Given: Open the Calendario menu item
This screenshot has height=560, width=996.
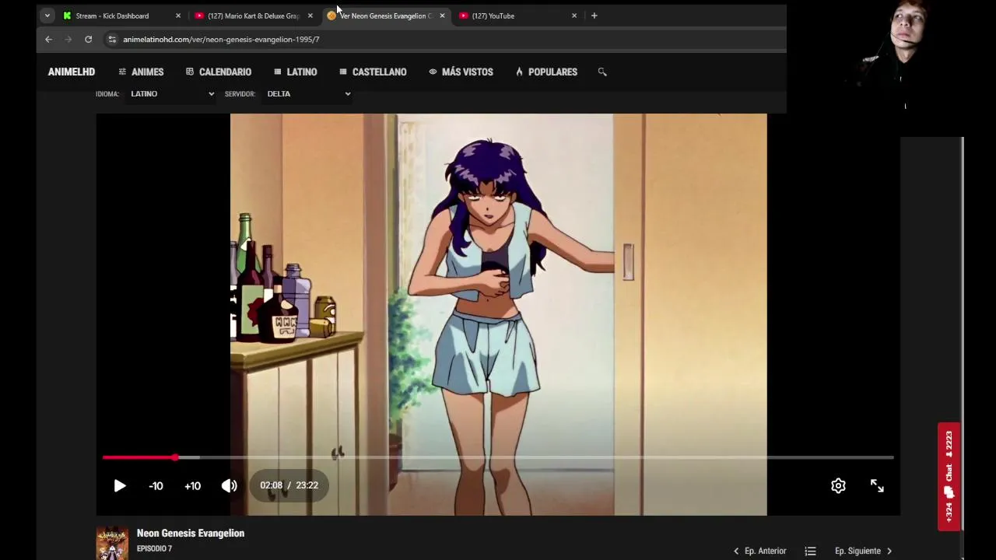Looking at the screenshot, I should tap(219, 72).
